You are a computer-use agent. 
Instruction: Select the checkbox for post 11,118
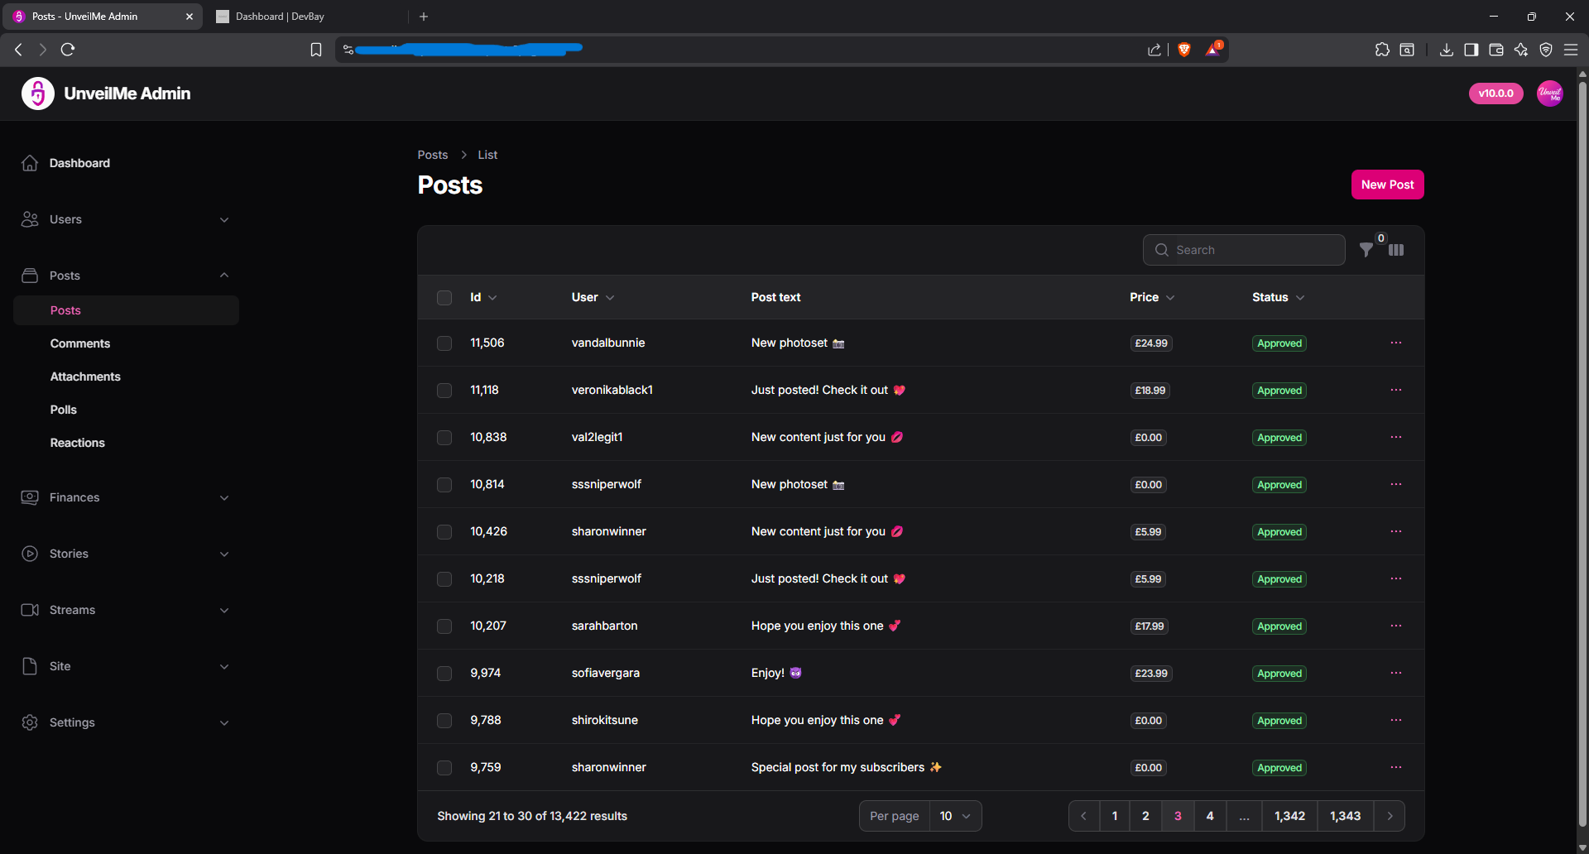[444, 390]
